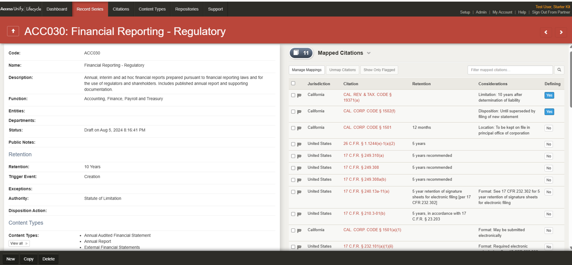Tick the select-all checkbox in the citations header
Viewport: 572px width, 265px height.
pos(293,84)
